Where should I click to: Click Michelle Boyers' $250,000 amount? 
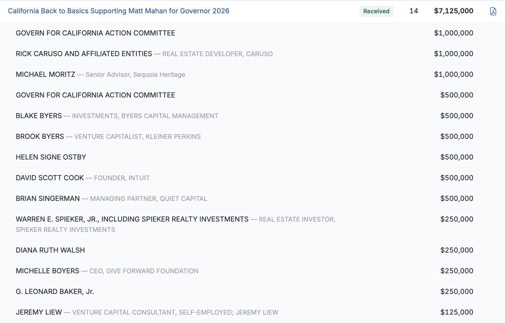click(457, 270)
